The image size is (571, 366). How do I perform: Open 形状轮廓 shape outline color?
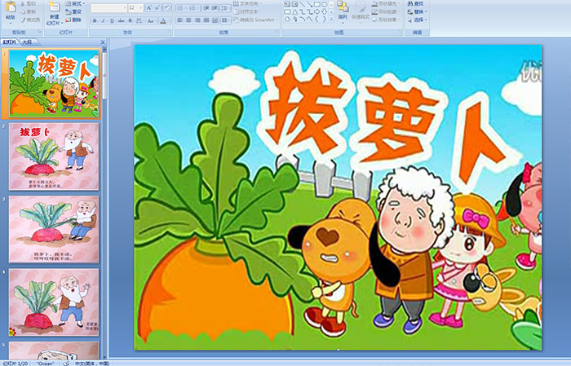coord(386,11)
